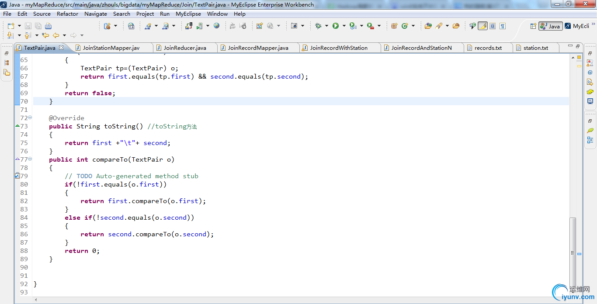Viewport: 597px width, 304px height.
Task: Collapse the compareTo method at line 77
Action: [x=30, y=159]
